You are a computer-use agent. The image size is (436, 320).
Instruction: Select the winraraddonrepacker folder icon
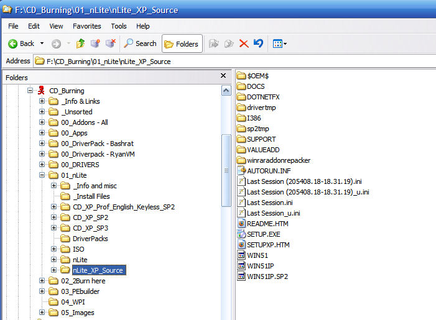point(241,160)
